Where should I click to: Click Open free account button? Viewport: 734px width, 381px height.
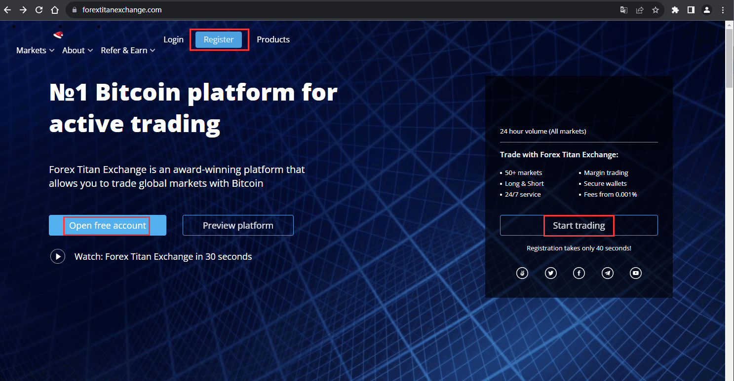pos(108,225)
